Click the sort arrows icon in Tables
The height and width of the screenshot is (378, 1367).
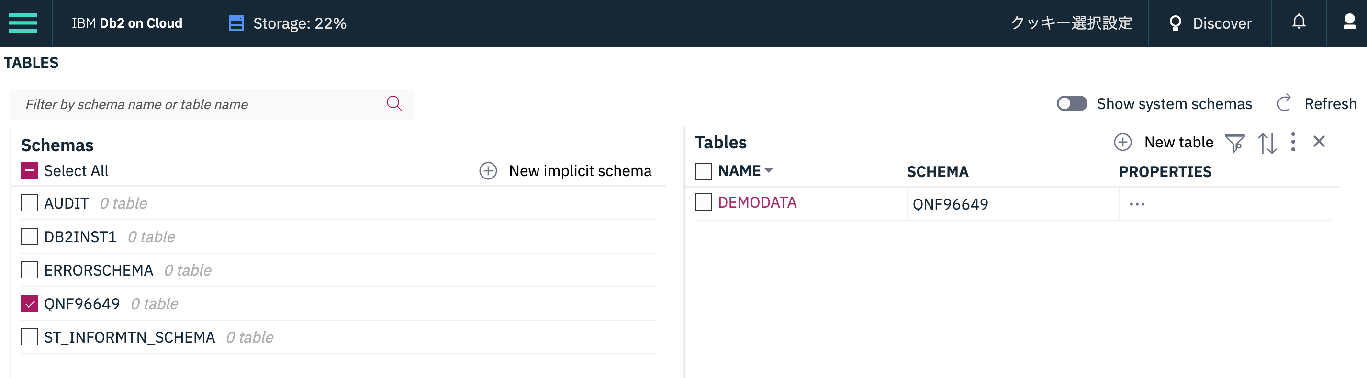click(x=1267, y=143)
